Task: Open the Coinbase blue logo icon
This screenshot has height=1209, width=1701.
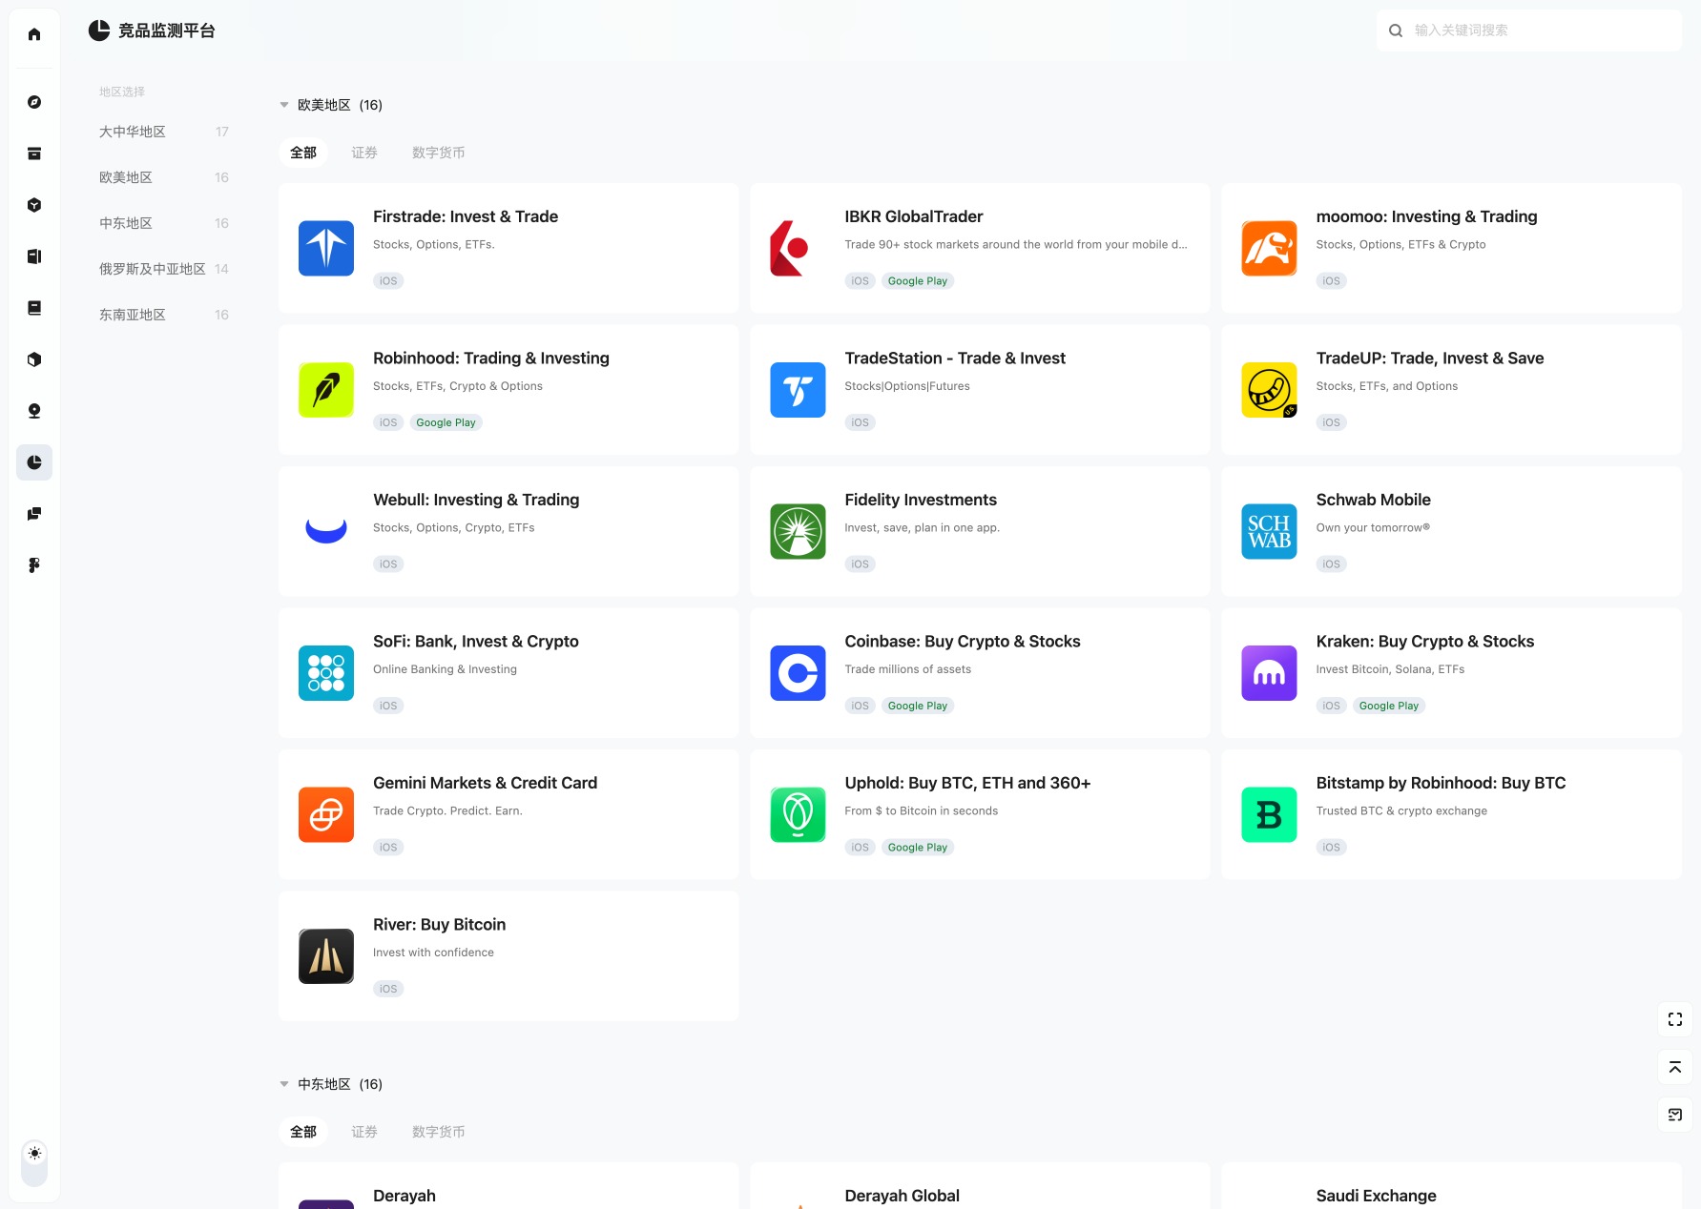Action: click(798, 673)
